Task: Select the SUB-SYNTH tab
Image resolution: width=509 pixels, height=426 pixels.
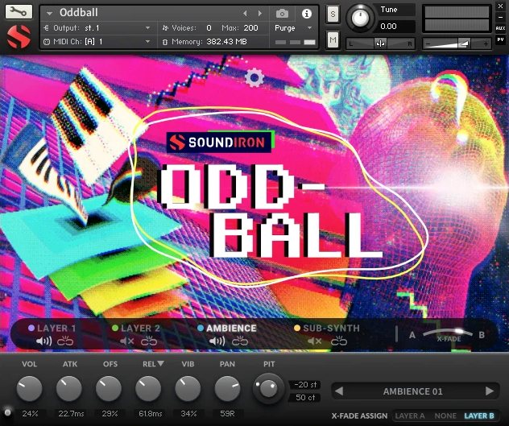Action: tap(327, 328)
